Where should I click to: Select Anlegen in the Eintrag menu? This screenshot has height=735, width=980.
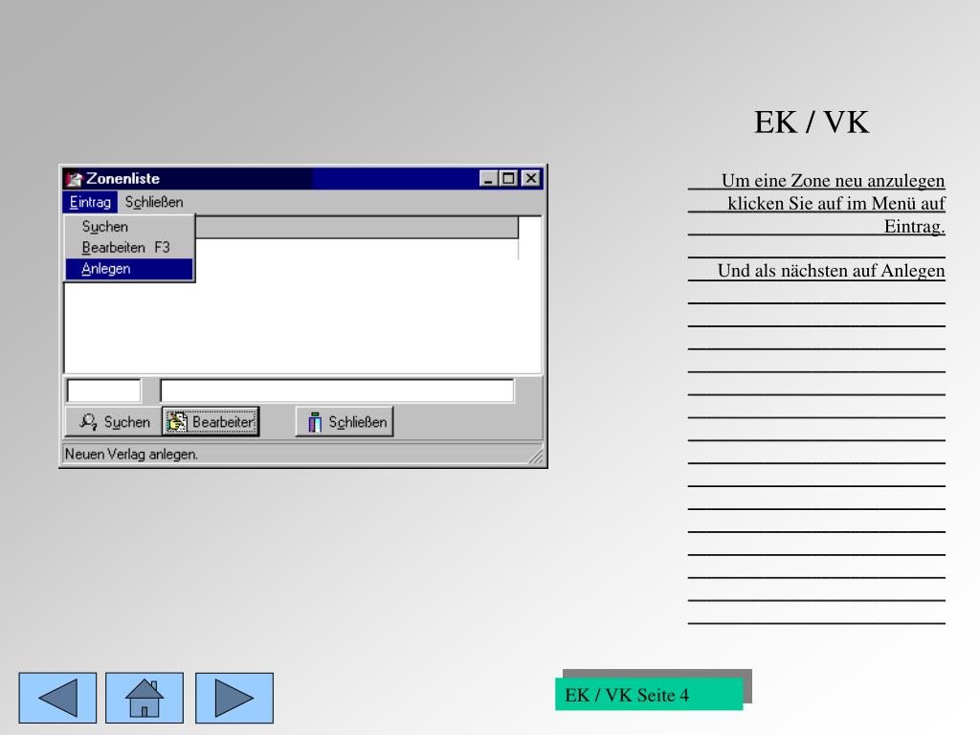(x=129, y=269)
